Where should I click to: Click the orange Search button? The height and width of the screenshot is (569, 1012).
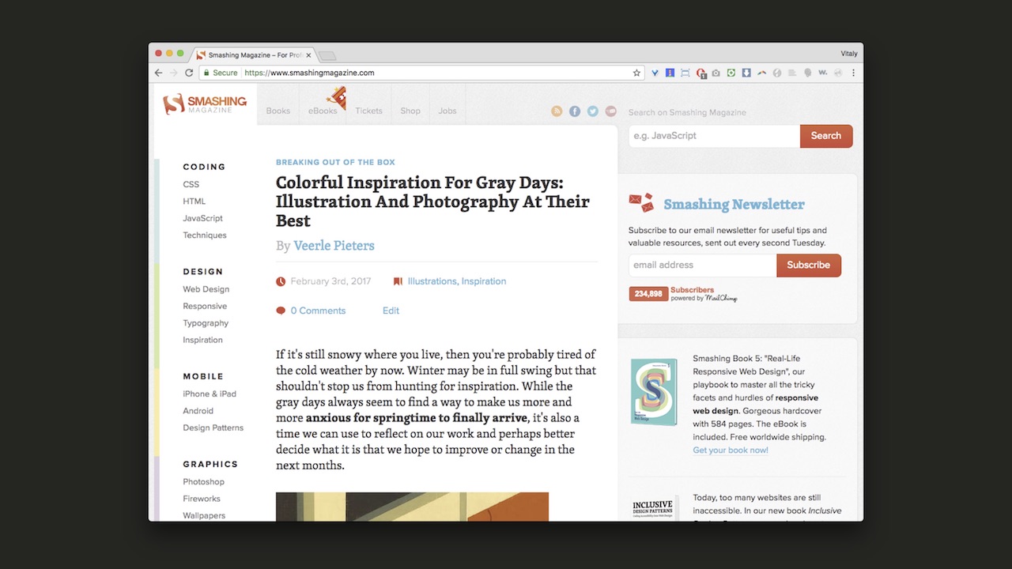(x=826, y=136)
